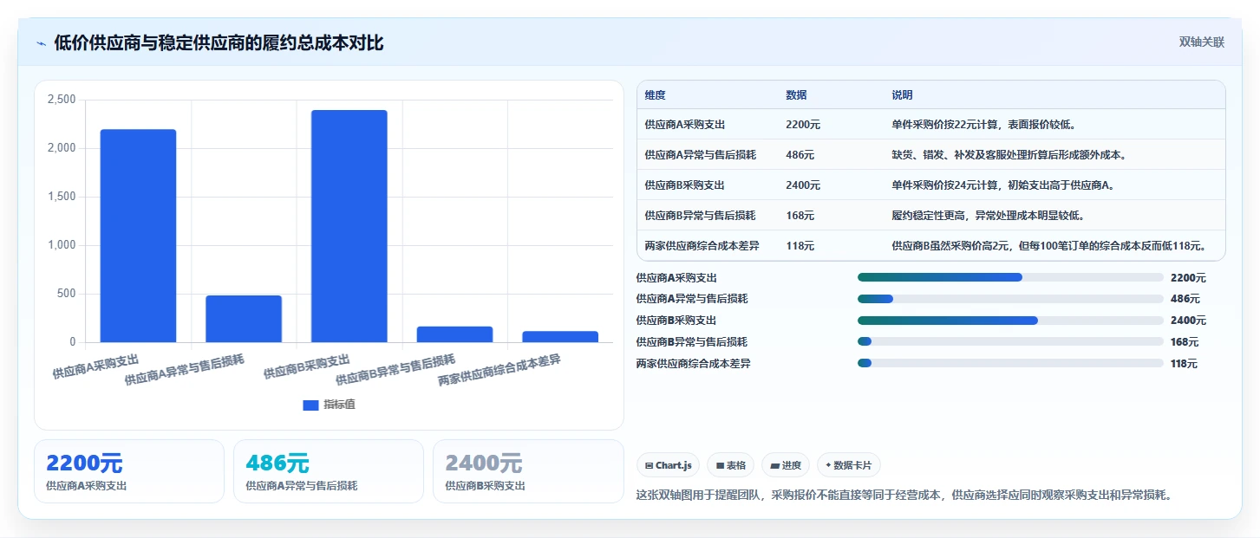The width and height of the screenshot is (1260, 538).
Task: Click the 数据卡片 tag chip
Action: [849, 465]
